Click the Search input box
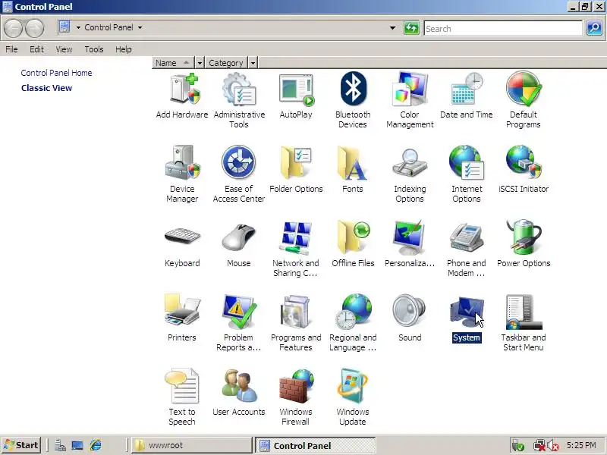Screen dimensions: 607x455 pyautogui.click(x=503, y=28)
